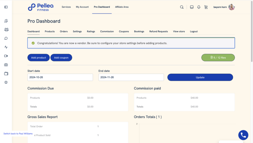Image resolution: width=253 pixels, height=143 pixels.
Task: Open the photo camera sidebar icon
Action: [x=6, y=65]
